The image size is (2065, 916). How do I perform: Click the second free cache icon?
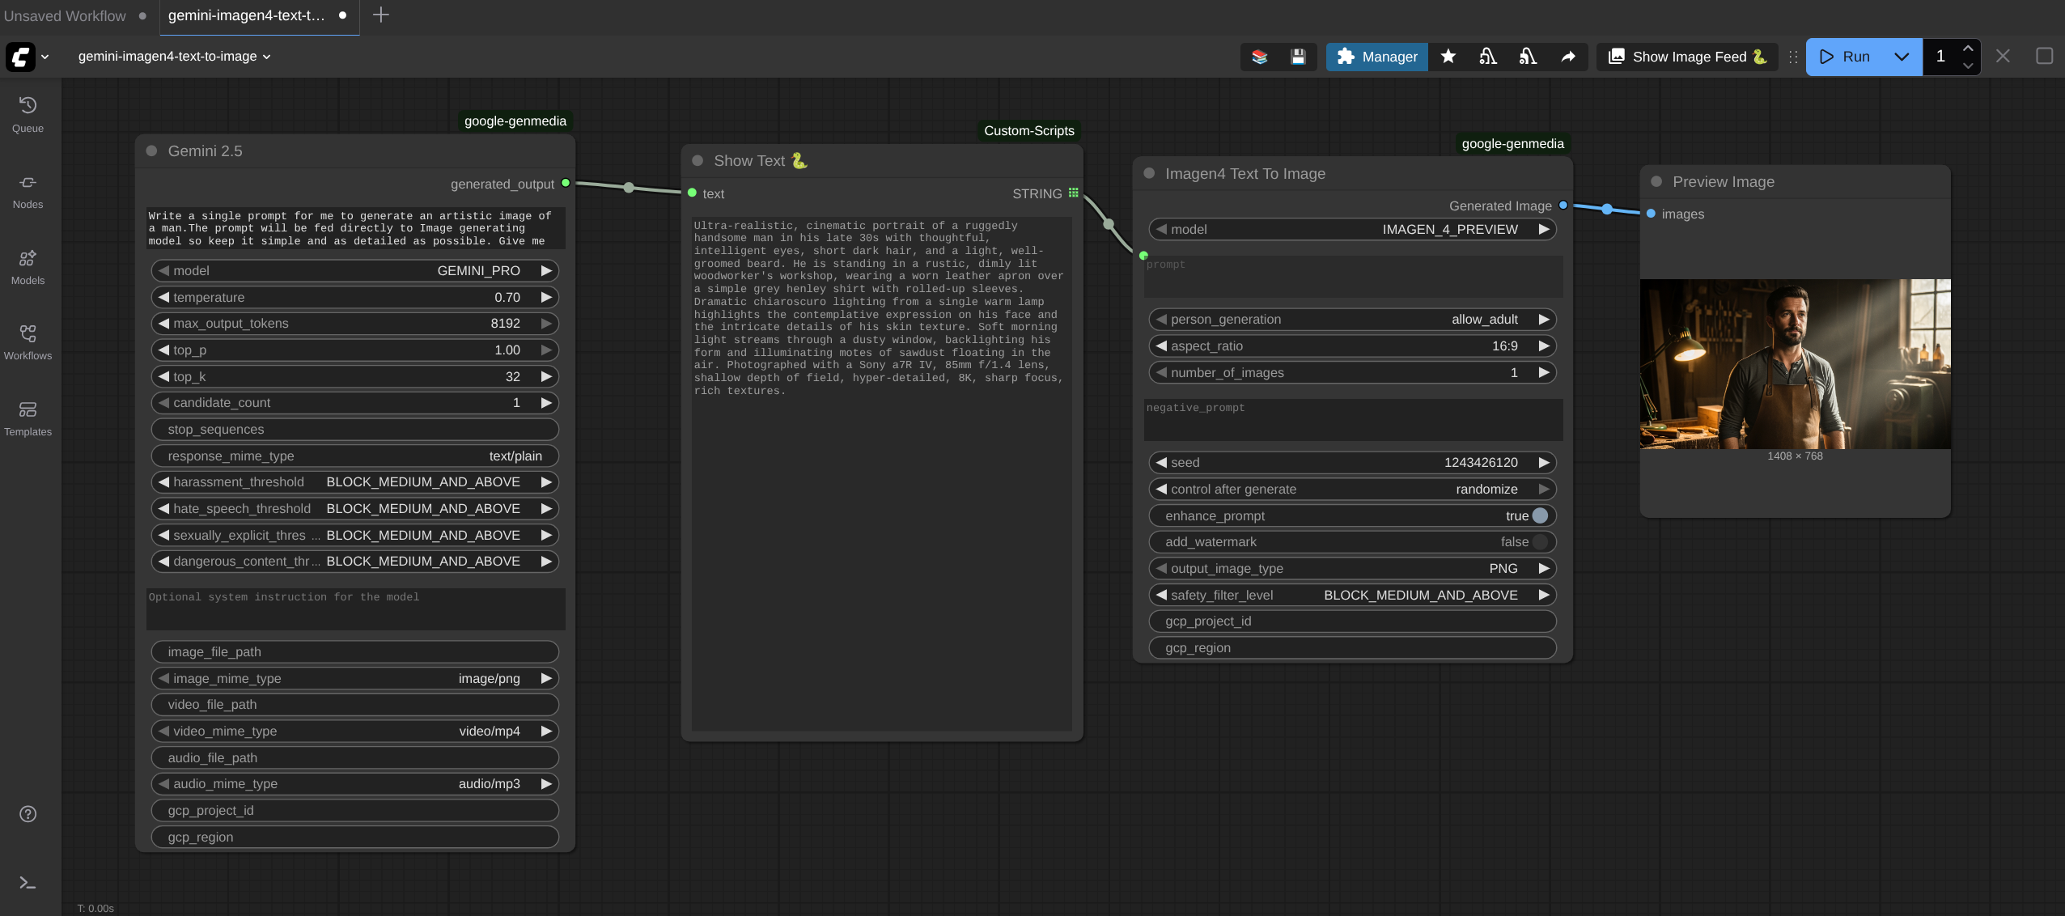click(1528, 57)
